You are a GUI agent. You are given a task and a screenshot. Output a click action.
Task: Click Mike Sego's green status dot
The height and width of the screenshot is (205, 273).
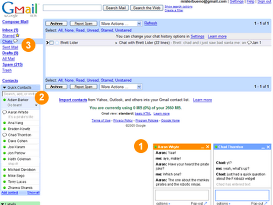5,176
